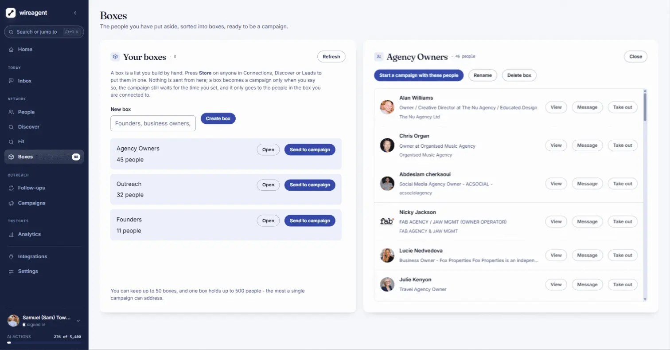
Task: View Lucie Nedvedova's profile
Action: (x=556, y=256)
